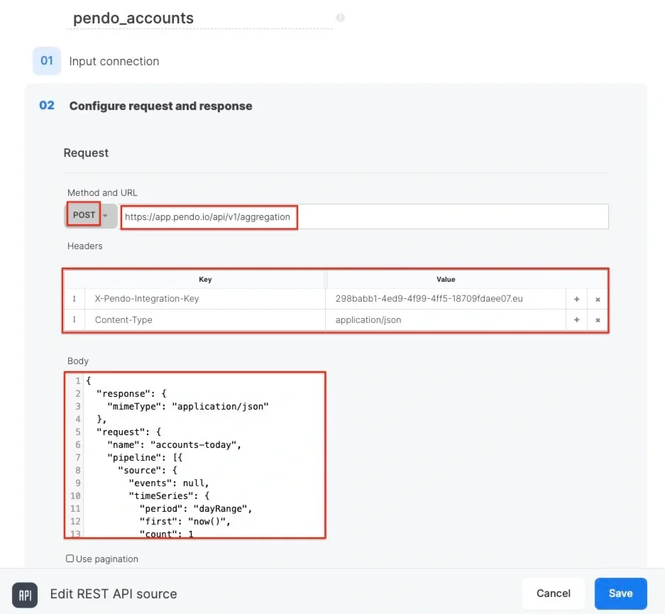Edit the pendo_accounts source name

(x=133, y=18)
